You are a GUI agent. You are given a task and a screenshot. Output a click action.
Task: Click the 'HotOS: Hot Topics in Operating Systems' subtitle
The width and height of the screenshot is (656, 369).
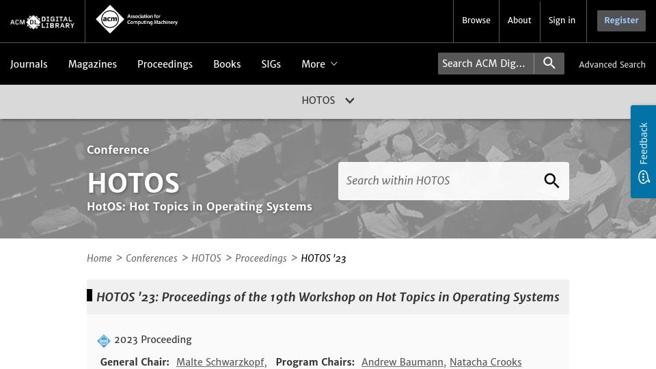199,206
